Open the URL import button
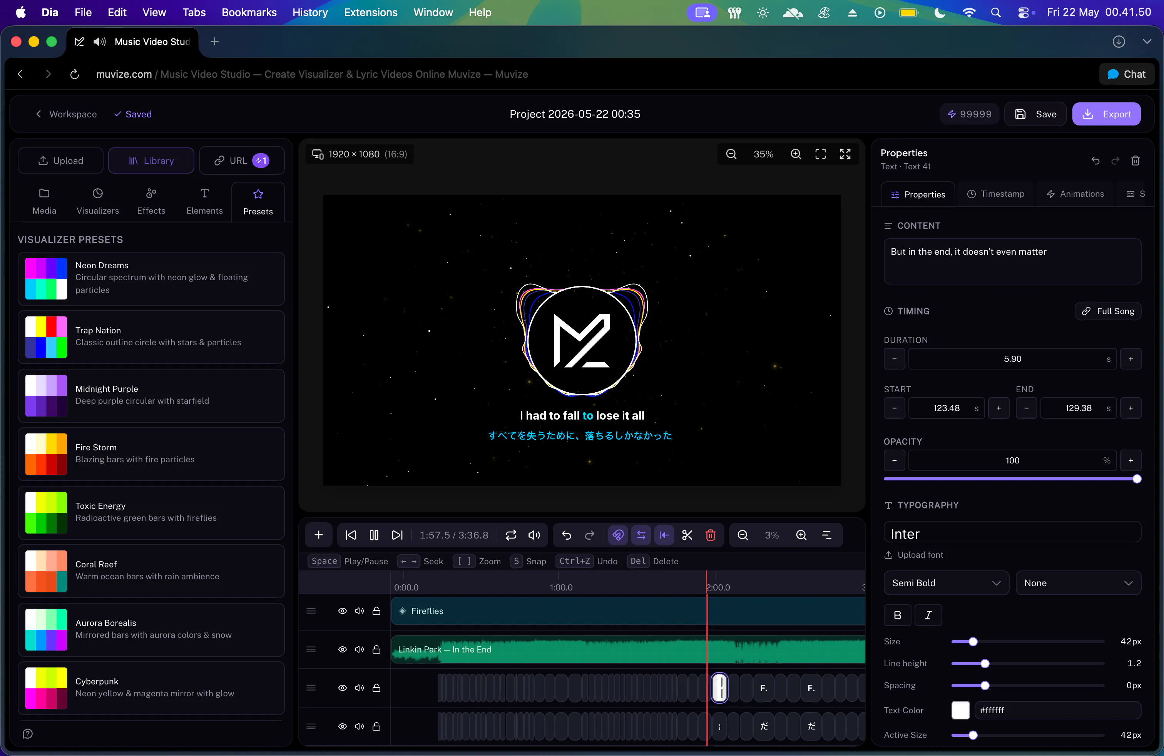Viewport: 1164px width, 756px height. coord(242,161)
